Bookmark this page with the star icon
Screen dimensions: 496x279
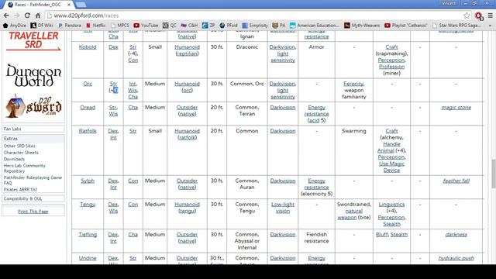[x=467, y=15]
